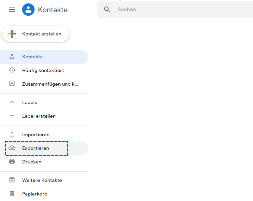The width and height of the screenshot is (253, 201).
Task: Click the magnifying glass search icon
Action: [x=107, y=10]
